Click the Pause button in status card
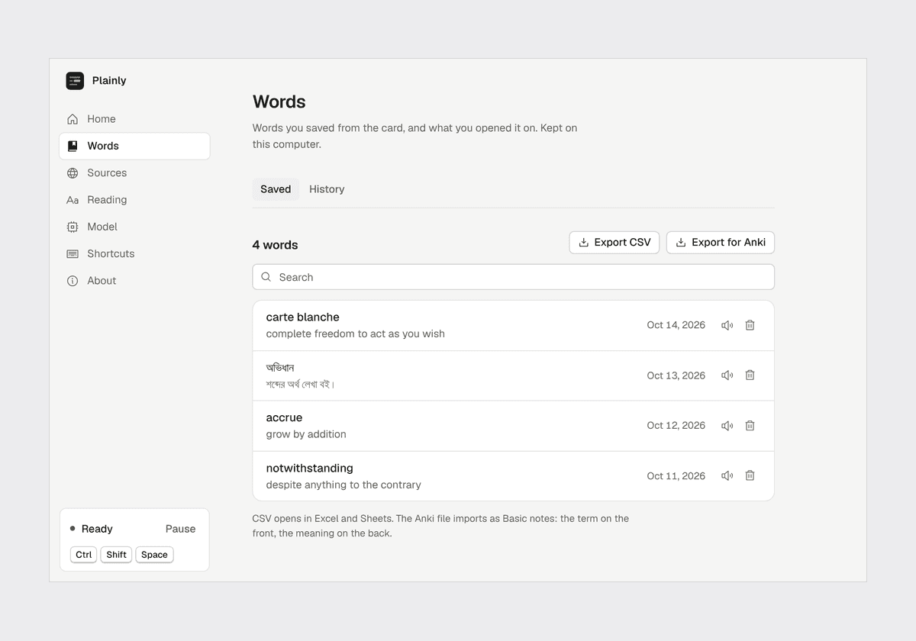916x641 pixels. click(181, 529)
